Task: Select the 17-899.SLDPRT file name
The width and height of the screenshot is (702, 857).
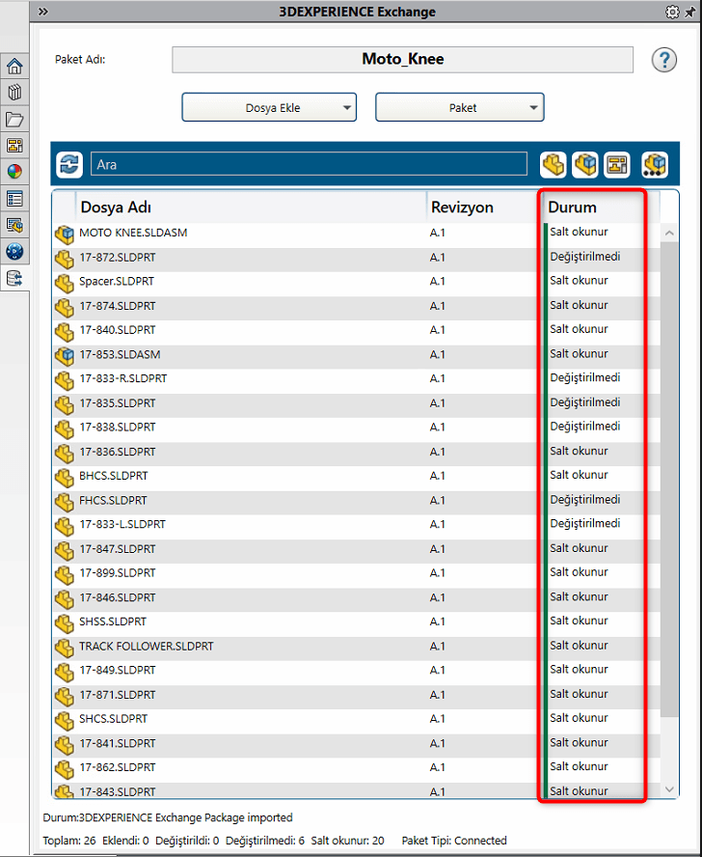Action: pos(118,573)
